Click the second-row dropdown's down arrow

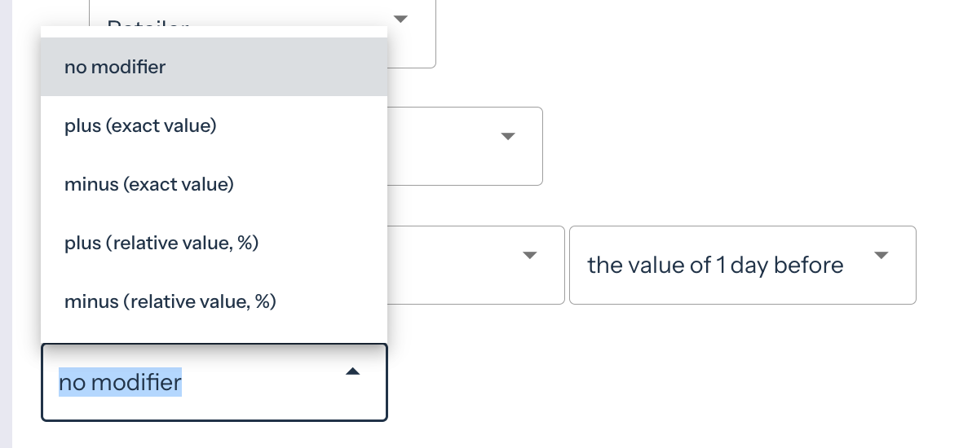click(x=508, y=136)
